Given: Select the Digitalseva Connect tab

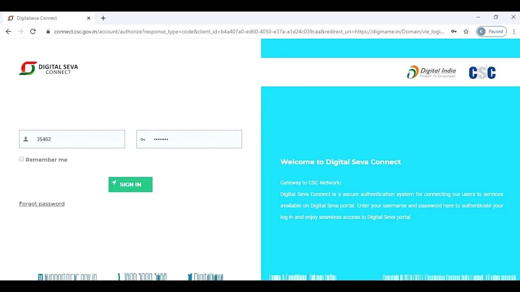Looking at the screenshot, I should [49, 18].
